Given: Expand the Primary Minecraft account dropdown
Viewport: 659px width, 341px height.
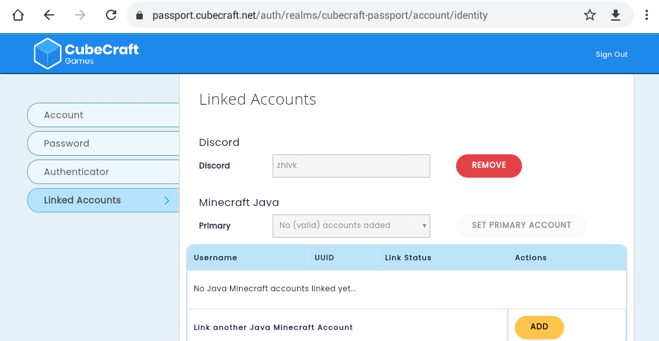Looking at the screenshot, I should [x=351, y=226].
